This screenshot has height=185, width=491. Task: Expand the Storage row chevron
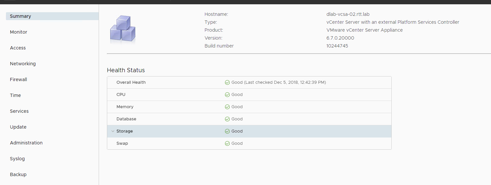(x=113, y=131)
